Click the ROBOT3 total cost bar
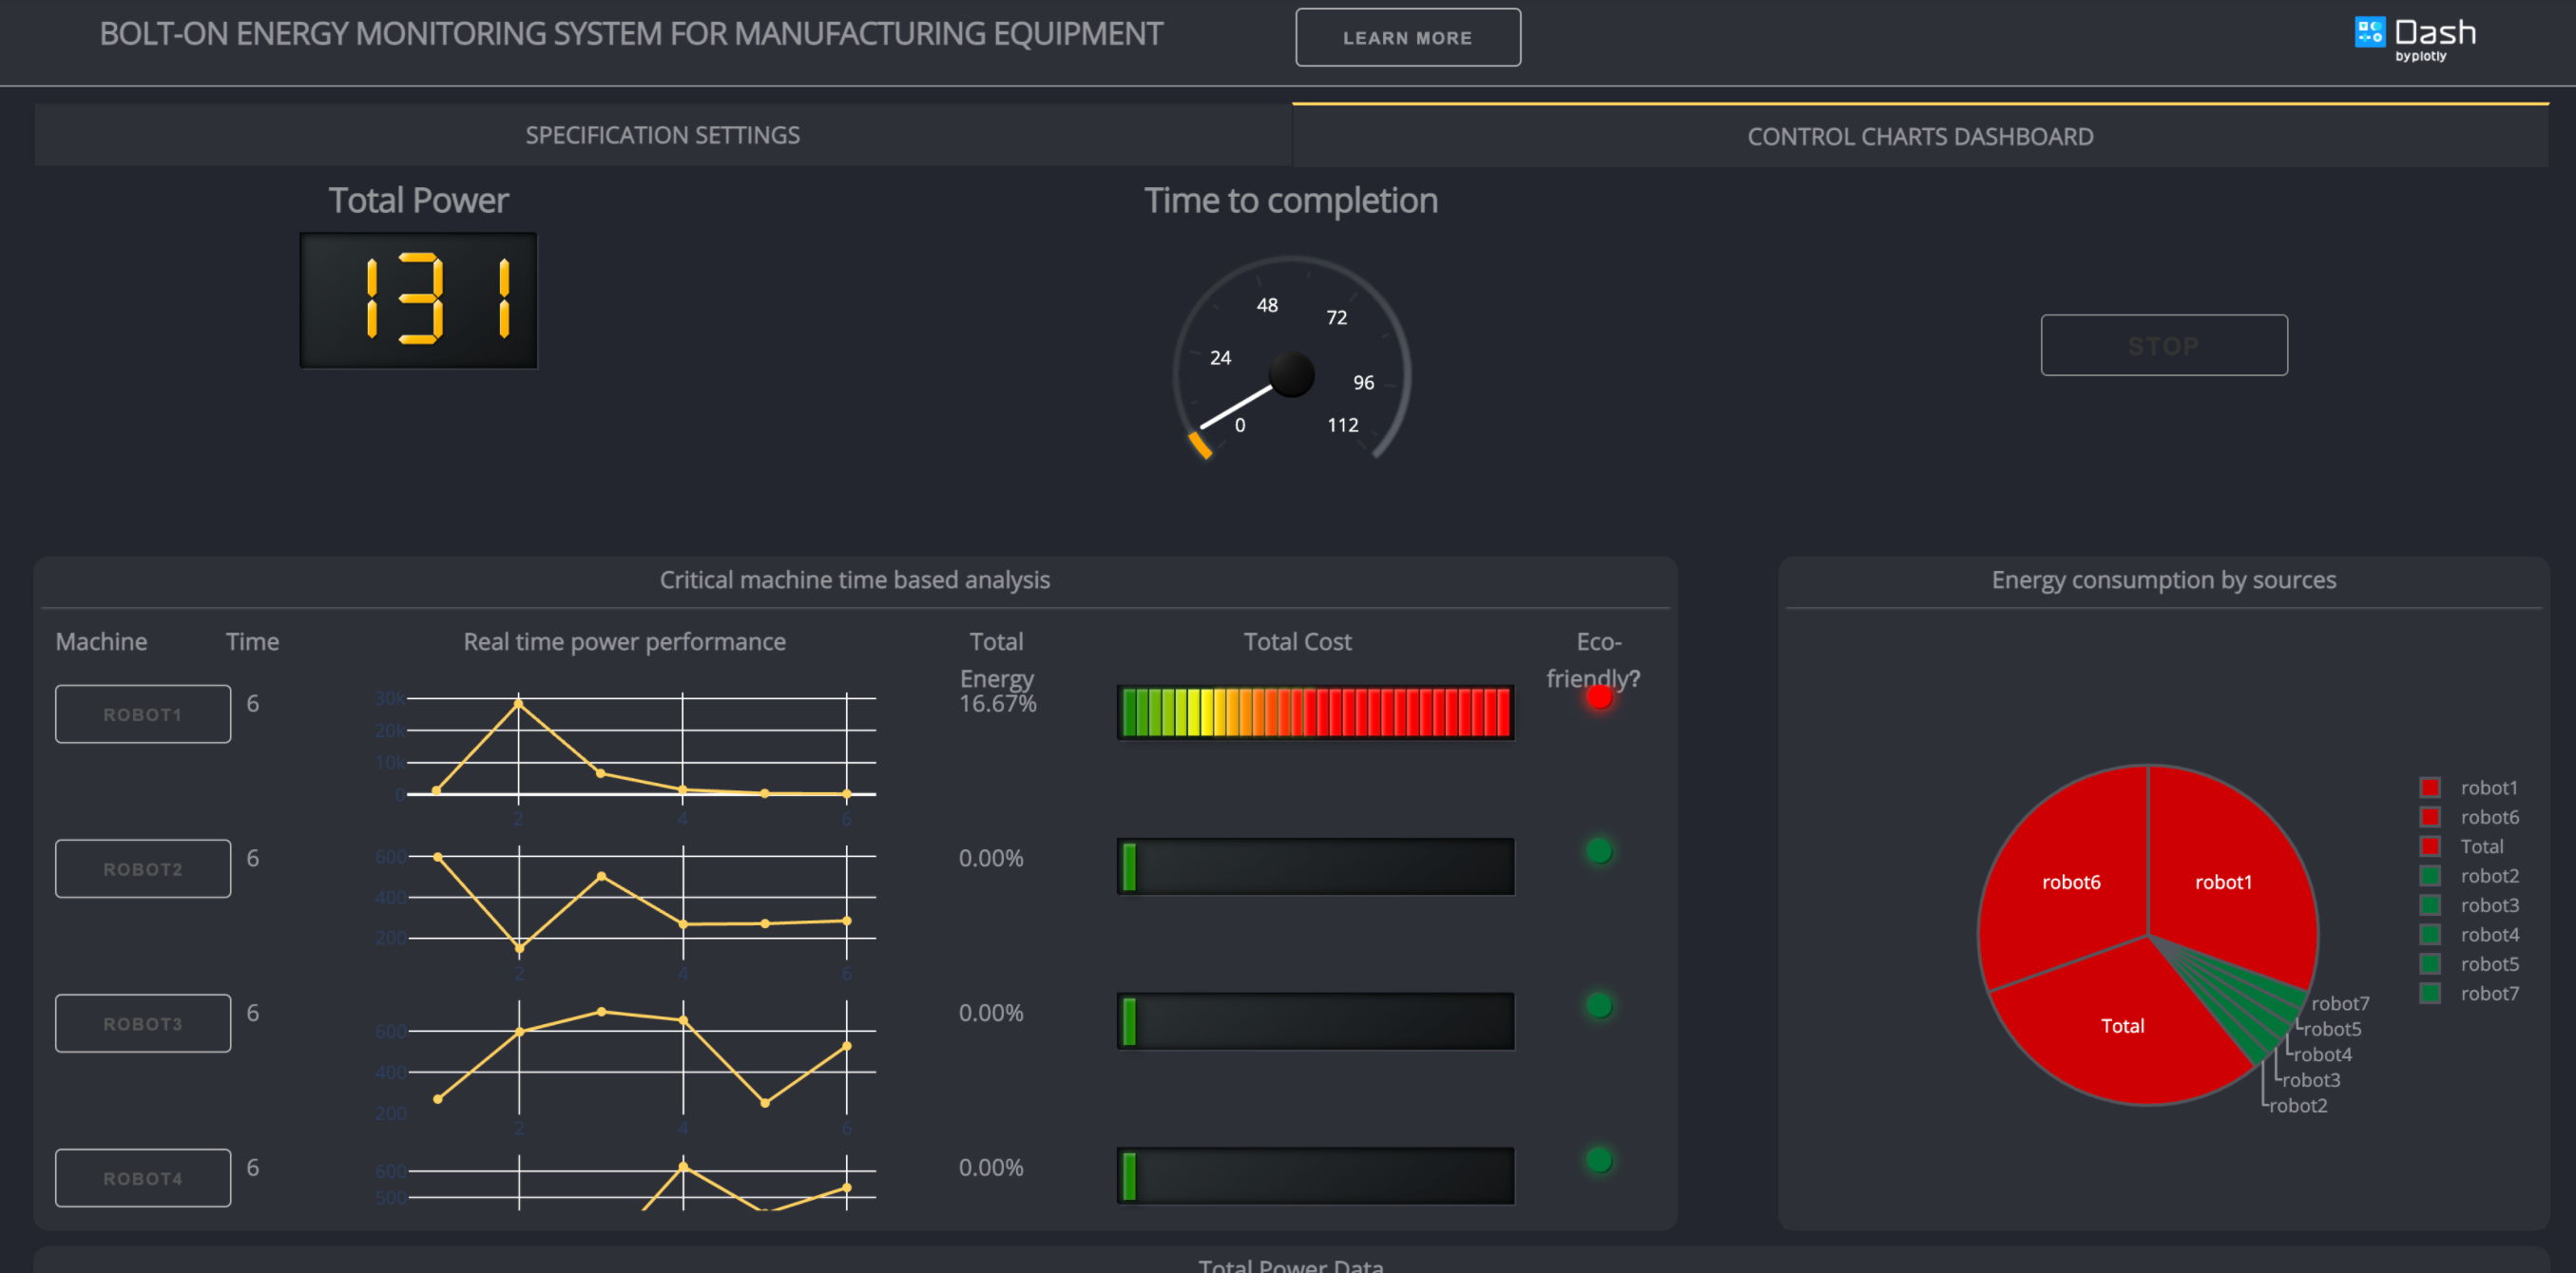The height and width of the screenshot is (1273, 2576). [x=1315, y=1021]
